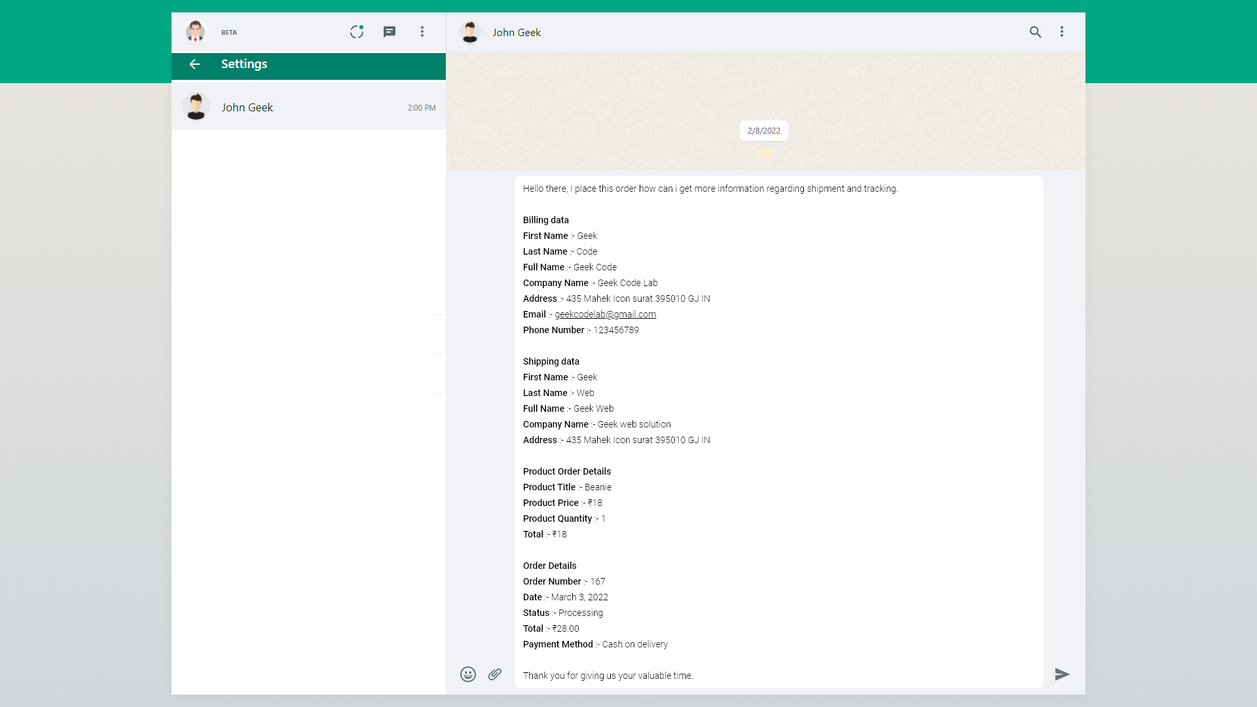Attach a file with the paperclip
1257x707 pixels.
click(495, 674)
